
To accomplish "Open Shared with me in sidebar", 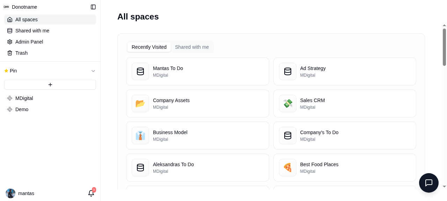I will click(50, 31).
